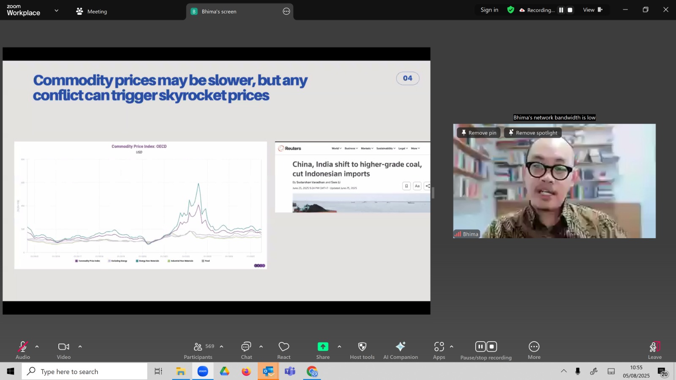The width and height of the screenshot is (676, 380).
Task: Unmute the Audio microphone
Action: [23, 347]
